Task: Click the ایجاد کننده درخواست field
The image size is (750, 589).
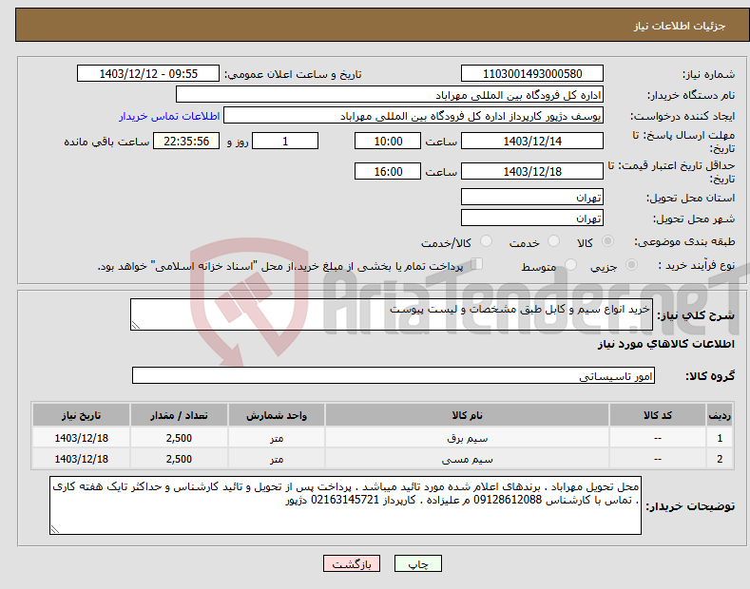Action: (x=413, y=116)
